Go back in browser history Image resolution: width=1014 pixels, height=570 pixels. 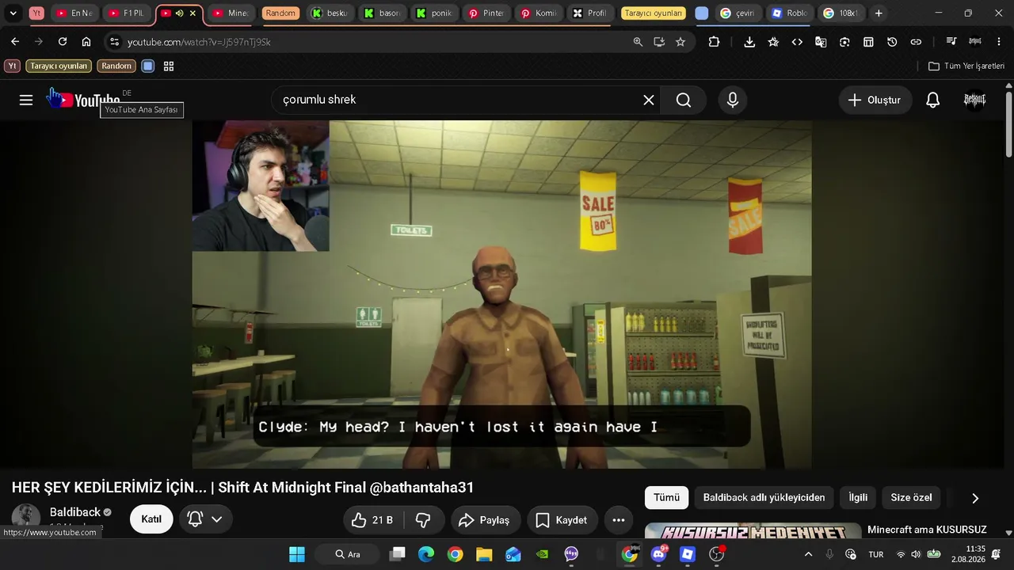(15, 42)
